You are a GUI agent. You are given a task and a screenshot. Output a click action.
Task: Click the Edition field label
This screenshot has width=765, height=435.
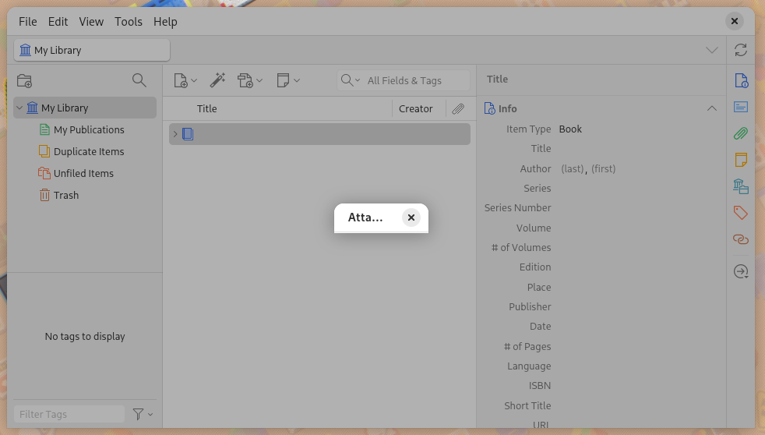(x=535, y=267)
